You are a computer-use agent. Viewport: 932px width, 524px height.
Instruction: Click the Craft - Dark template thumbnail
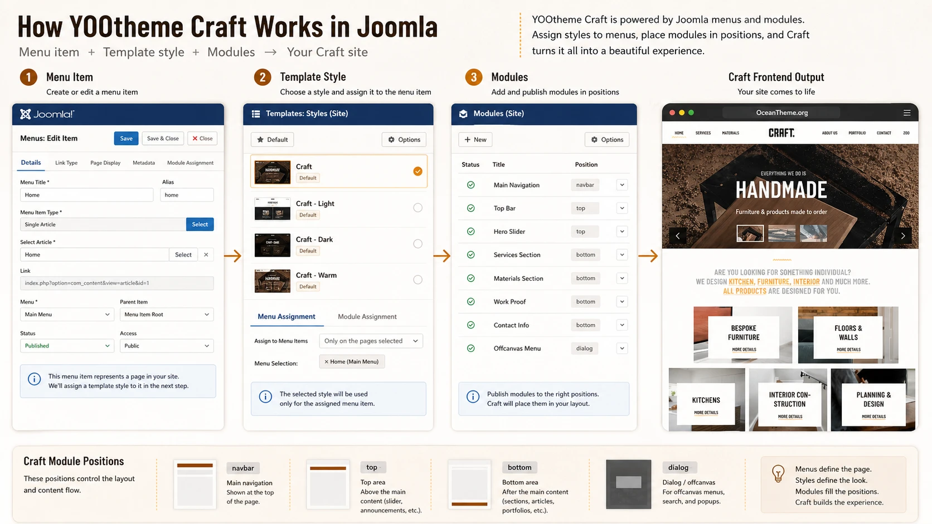click(273, 244)
